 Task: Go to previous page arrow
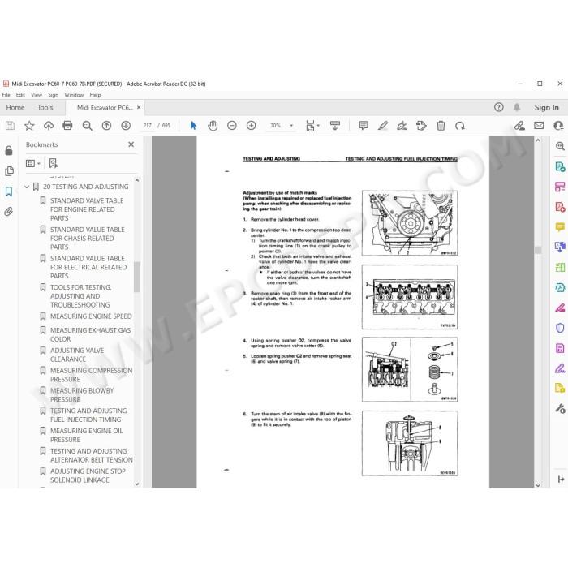pos(106,126)
